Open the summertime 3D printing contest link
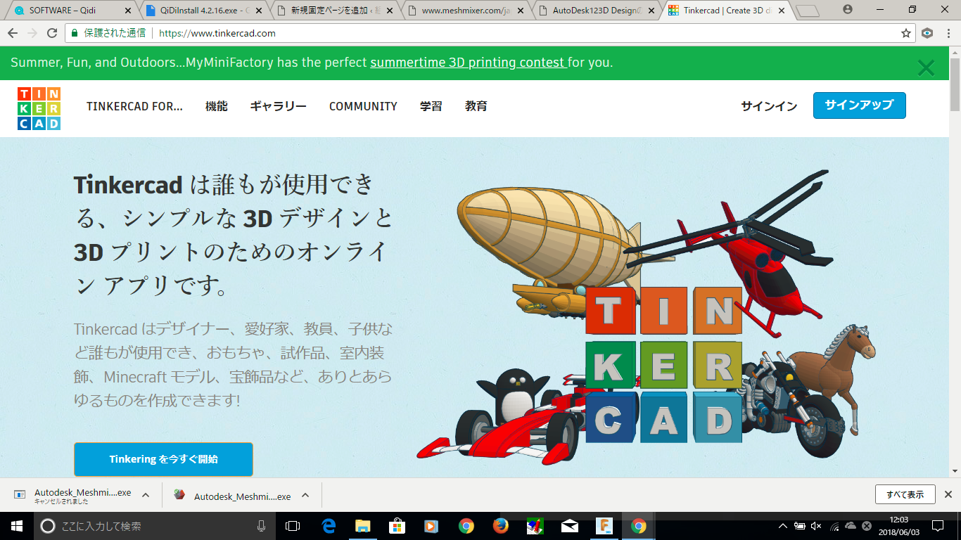The image size is (961, 540). pos(468,63)
